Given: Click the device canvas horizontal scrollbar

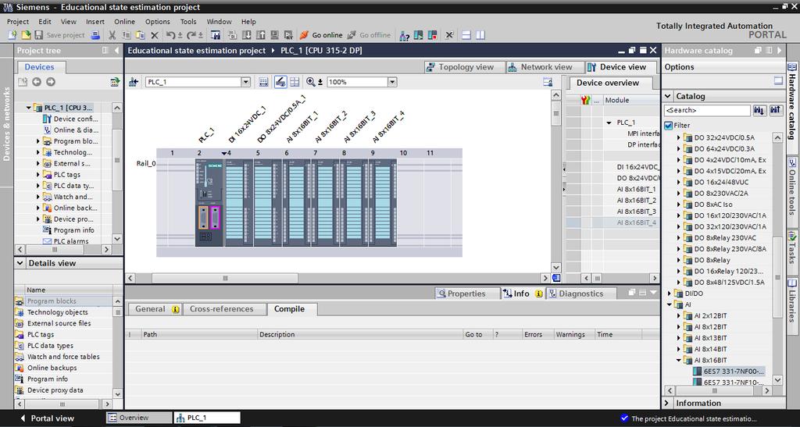Looking at the screenshot, I should coord(225,278).
